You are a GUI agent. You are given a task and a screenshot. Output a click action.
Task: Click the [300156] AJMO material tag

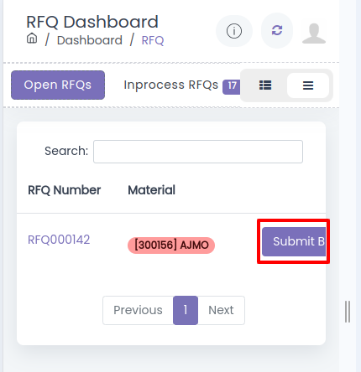171,245
